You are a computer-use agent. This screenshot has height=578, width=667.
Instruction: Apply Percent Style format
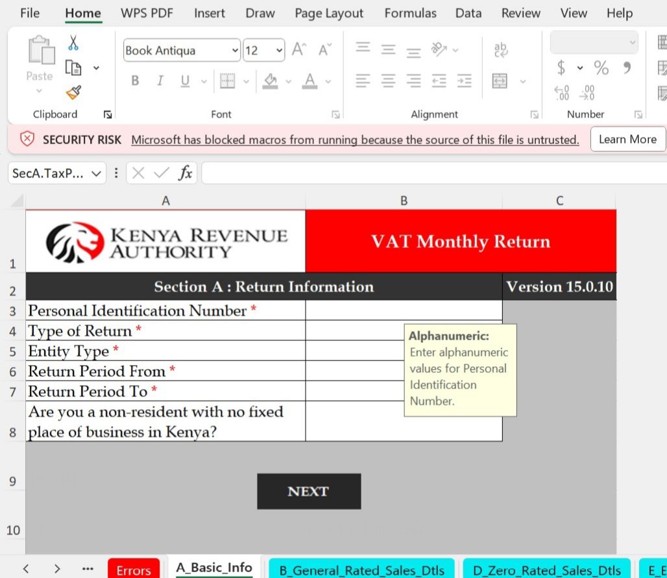coord(601,68)
